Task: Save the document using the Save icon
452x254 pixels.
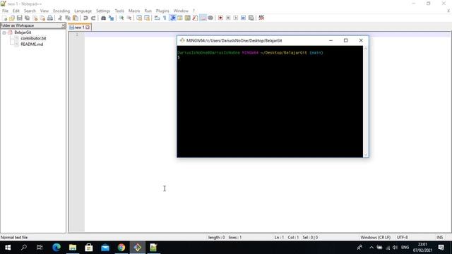Action: click(19, 18)
